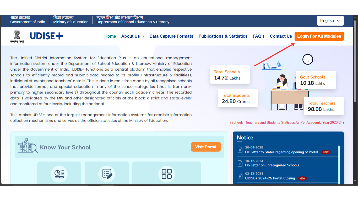Viewport: 358px width, 201px height.
Task: Click the document icon for the 30-04-2025 notice
Action: click(x=240, y=150)
